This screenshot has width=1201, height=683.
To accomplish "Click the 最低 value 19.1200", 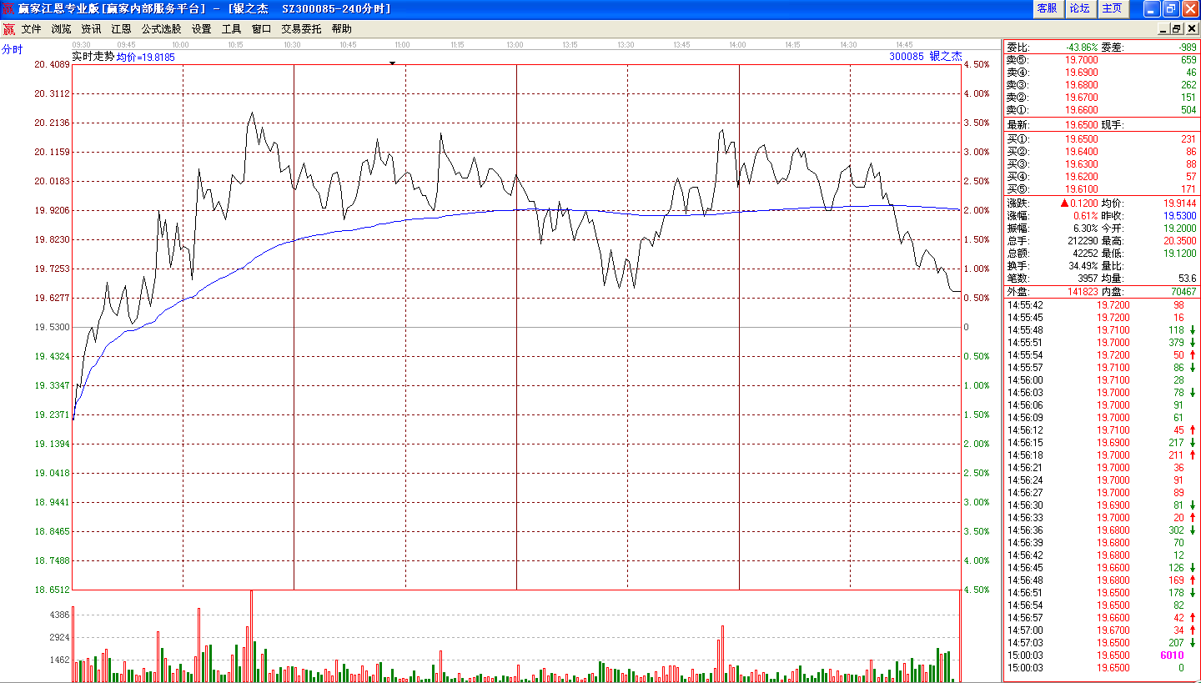I will coord(1180,253).
